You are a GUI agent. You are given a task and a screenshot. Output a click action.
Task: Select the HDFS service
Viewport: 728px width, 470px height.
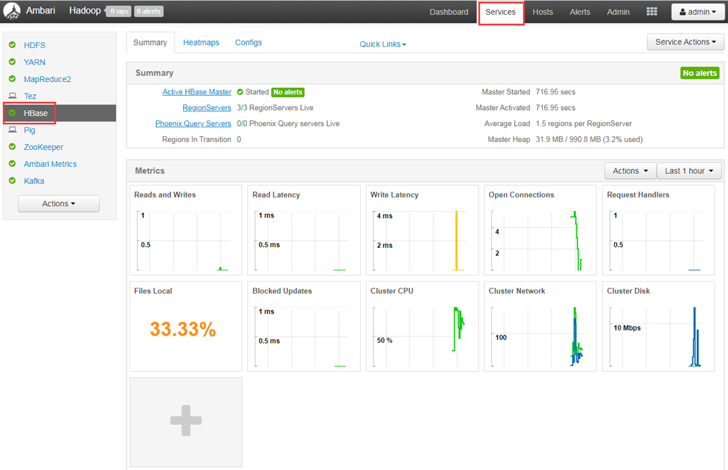click(35, 45)
